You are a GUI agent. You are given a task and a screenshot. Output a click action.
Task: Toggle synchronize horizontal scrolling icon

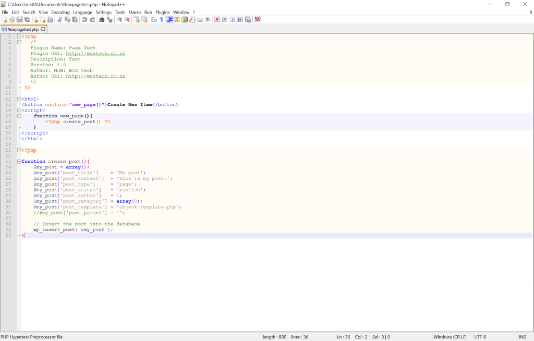[144, 19]
